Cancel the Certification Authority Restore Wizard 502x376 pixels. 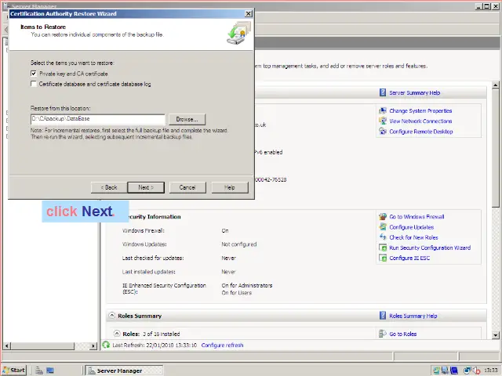tap(187, 187)
